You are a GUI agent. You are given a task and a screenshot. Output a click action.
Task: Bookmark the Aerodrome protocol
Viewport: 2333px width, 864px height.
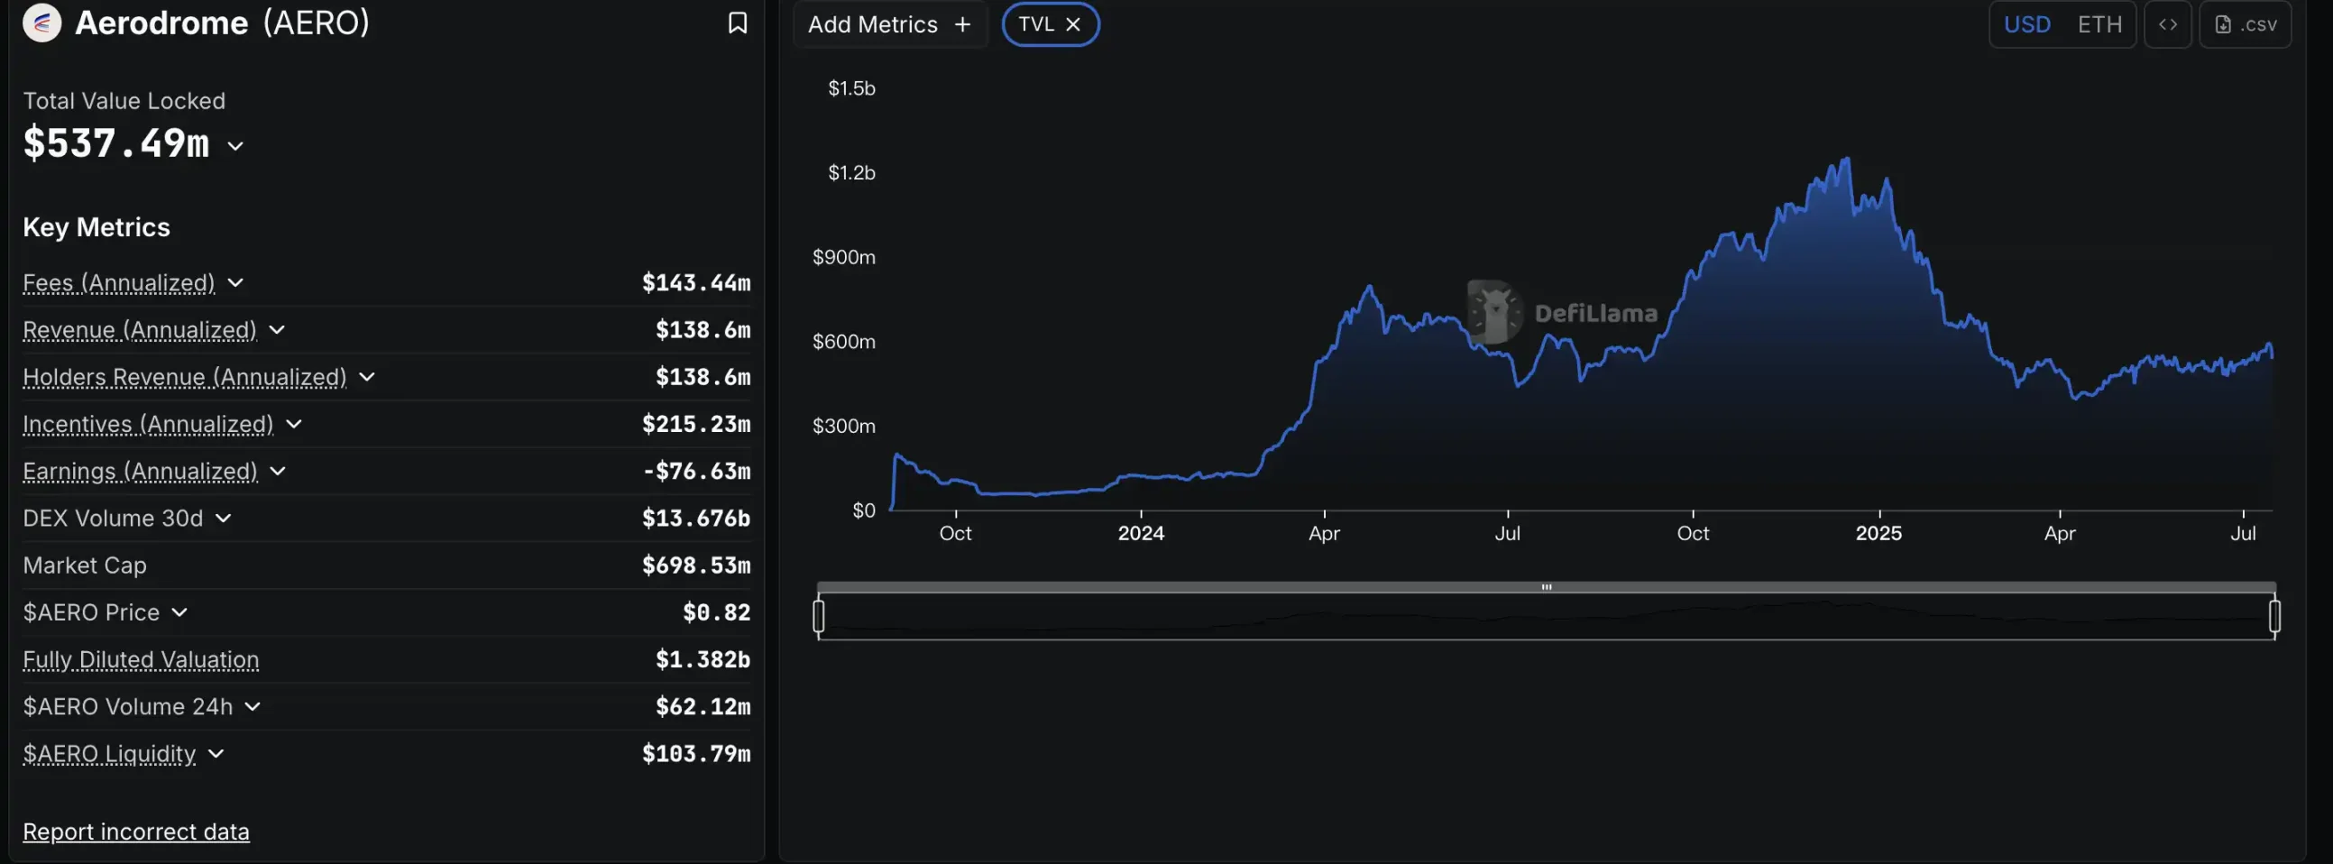pos(737,23)
